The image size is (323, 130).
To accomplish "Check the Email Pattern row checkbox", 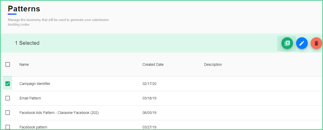I will (8, 98).
